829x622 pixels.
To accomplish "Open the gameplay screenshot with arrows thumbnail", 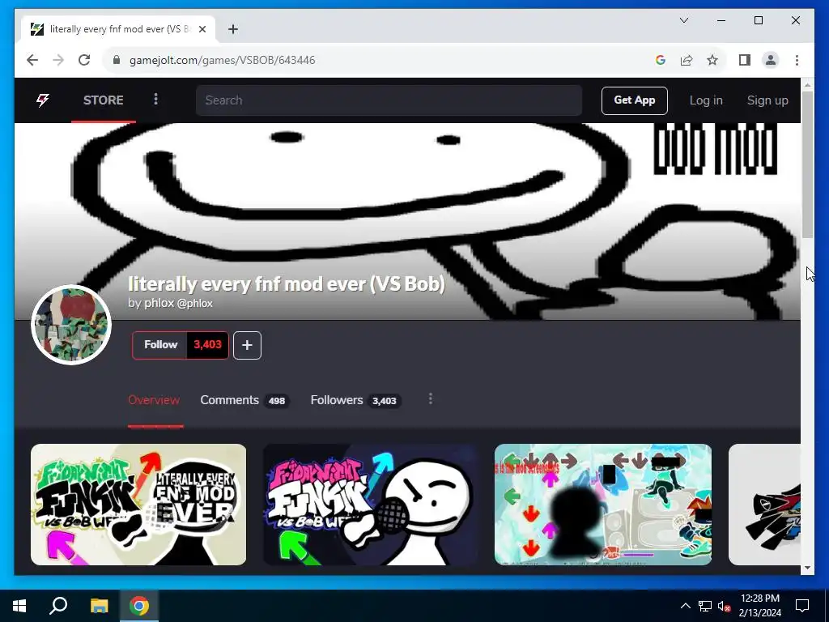I will point(602,505).
